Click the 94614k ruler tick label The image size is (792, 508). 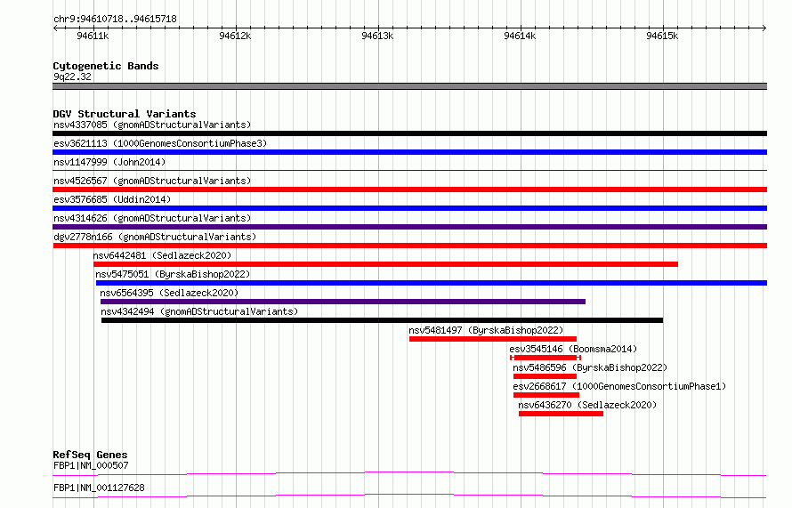tap(520, 36)
